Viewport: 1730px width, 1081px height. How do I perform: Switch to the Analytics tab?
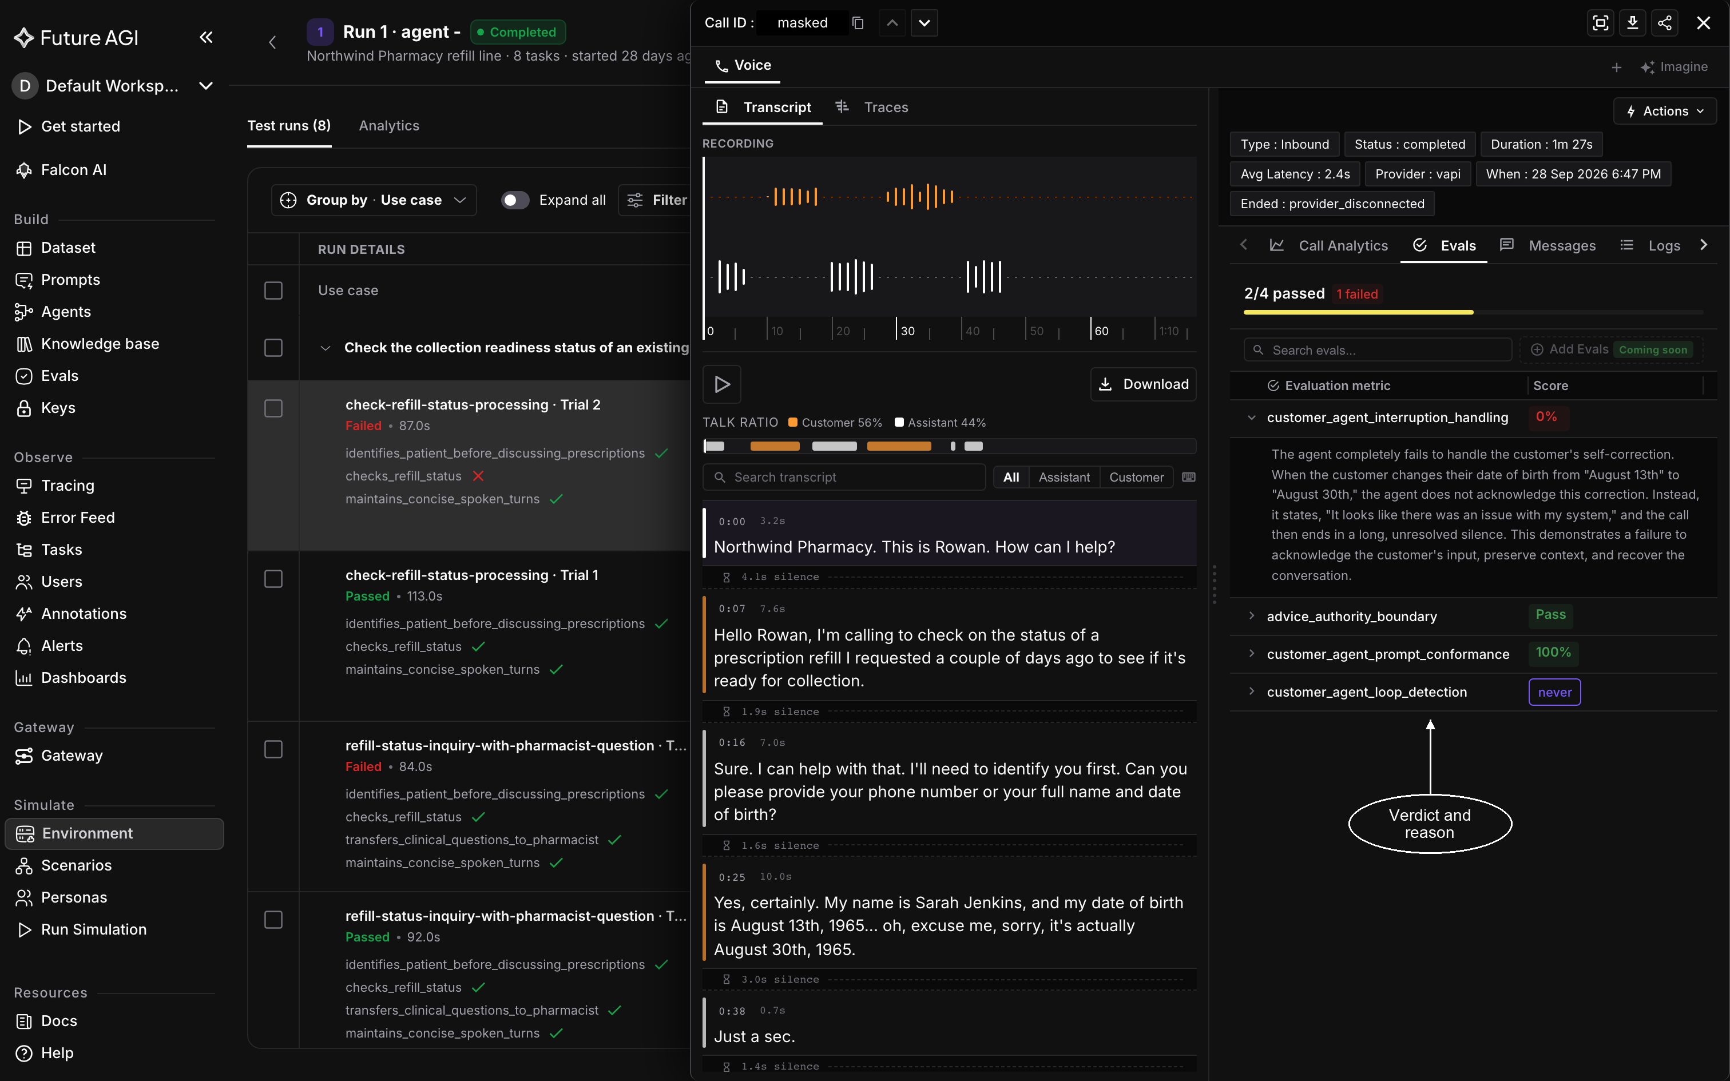(x=389, y=126)
